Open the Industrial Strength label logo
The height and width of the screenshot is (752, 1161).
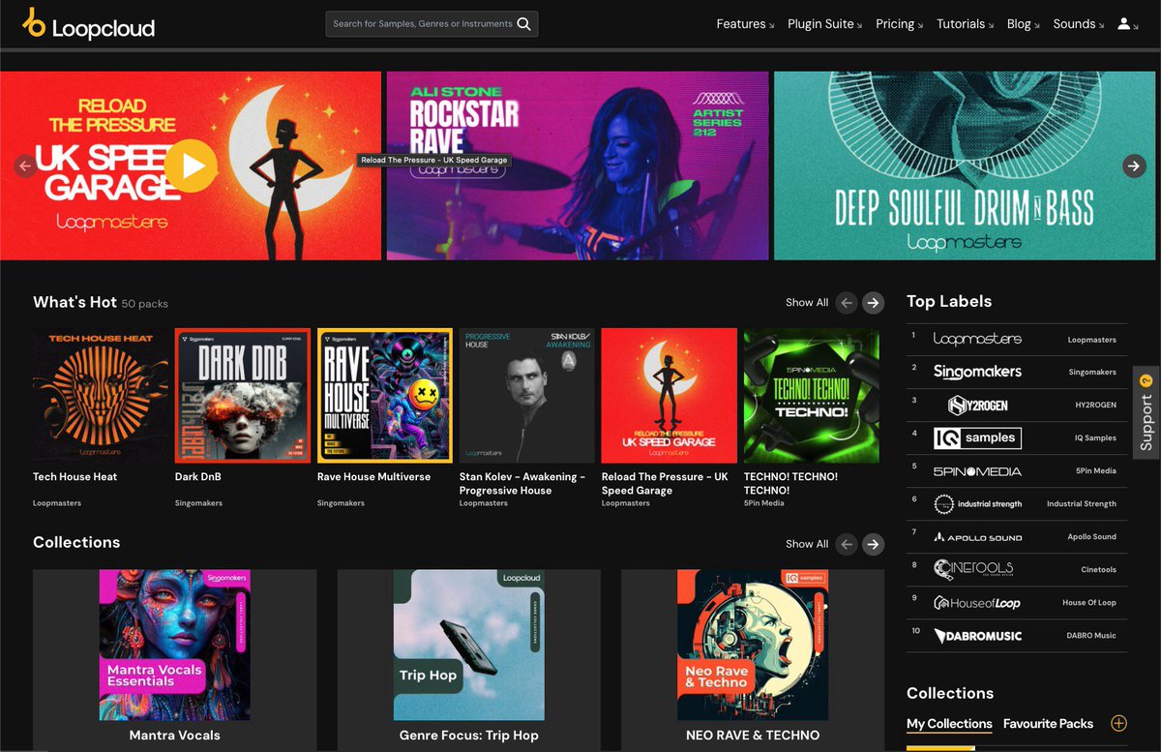[x=977, y=503]
